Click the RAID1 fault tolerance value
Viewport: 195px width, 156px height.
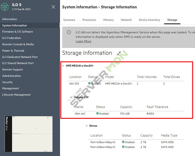(x=150, y=113)
